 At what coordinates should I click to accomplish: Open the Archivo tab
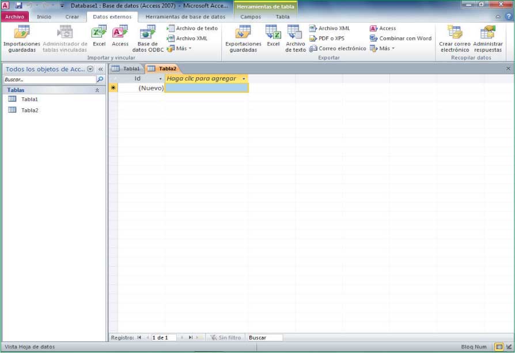click(x=15, y=17)
